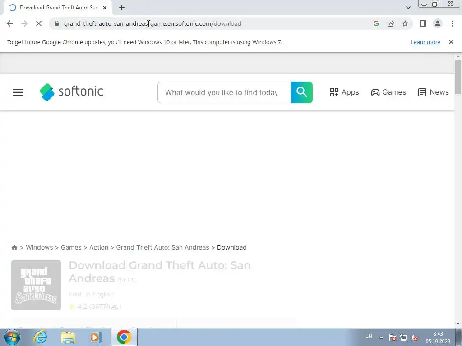Open Google search side icon
This screenshot has width=462, height=346.
pyautogui.click(x=376, y=23)
